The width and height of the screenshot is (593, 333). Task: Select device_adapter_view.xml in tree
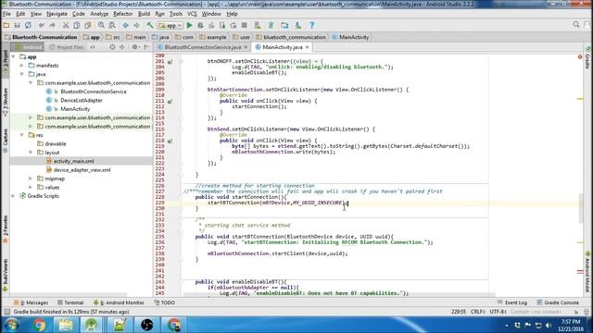tap(82, 170)
